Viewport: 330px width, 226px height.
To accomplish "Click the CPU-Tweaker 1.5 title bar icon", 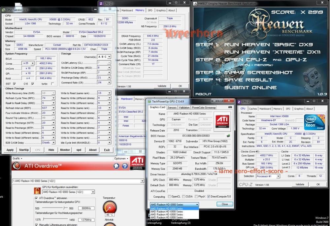I will 3,10.
